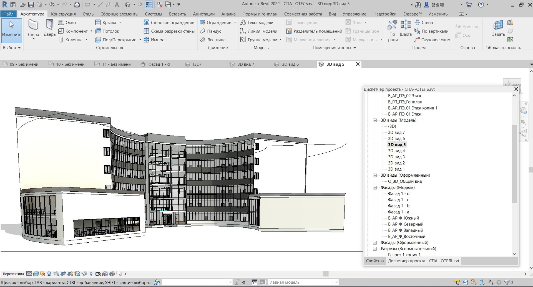Screen dimensions: 533x287
Task: Expand Фасады (Оформленный) tree node
Action: point(375,243)
